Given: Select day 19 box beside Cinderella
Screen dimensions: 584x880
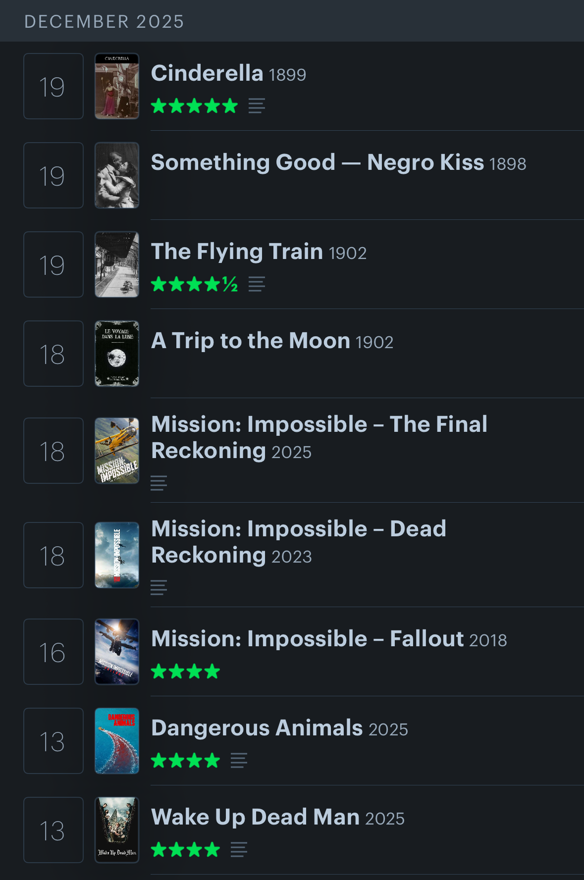Looking at the screenshot, I should tap(53, 86).
